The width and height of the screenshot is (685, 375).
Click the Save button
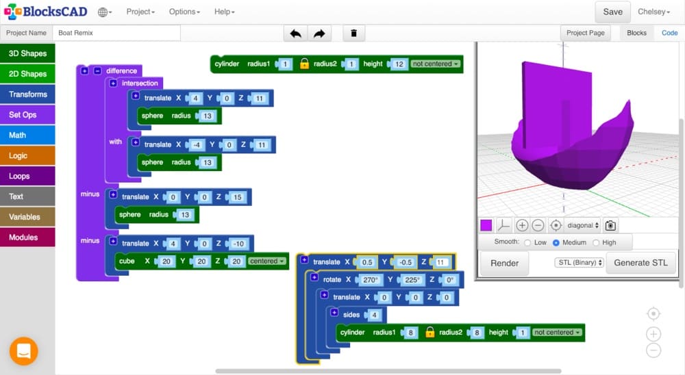(612, 12)
